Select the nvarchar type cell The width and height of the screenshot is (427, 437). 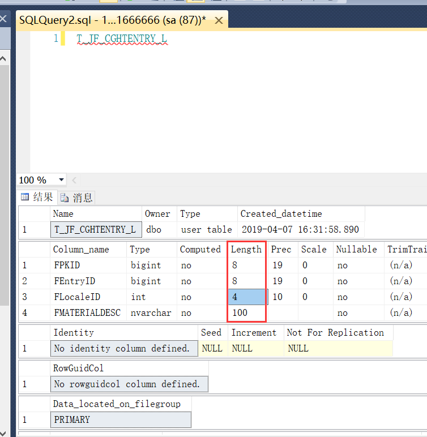tap(152, 312)
